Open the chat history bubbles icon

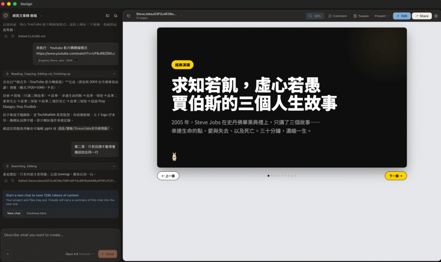[115, 16]
